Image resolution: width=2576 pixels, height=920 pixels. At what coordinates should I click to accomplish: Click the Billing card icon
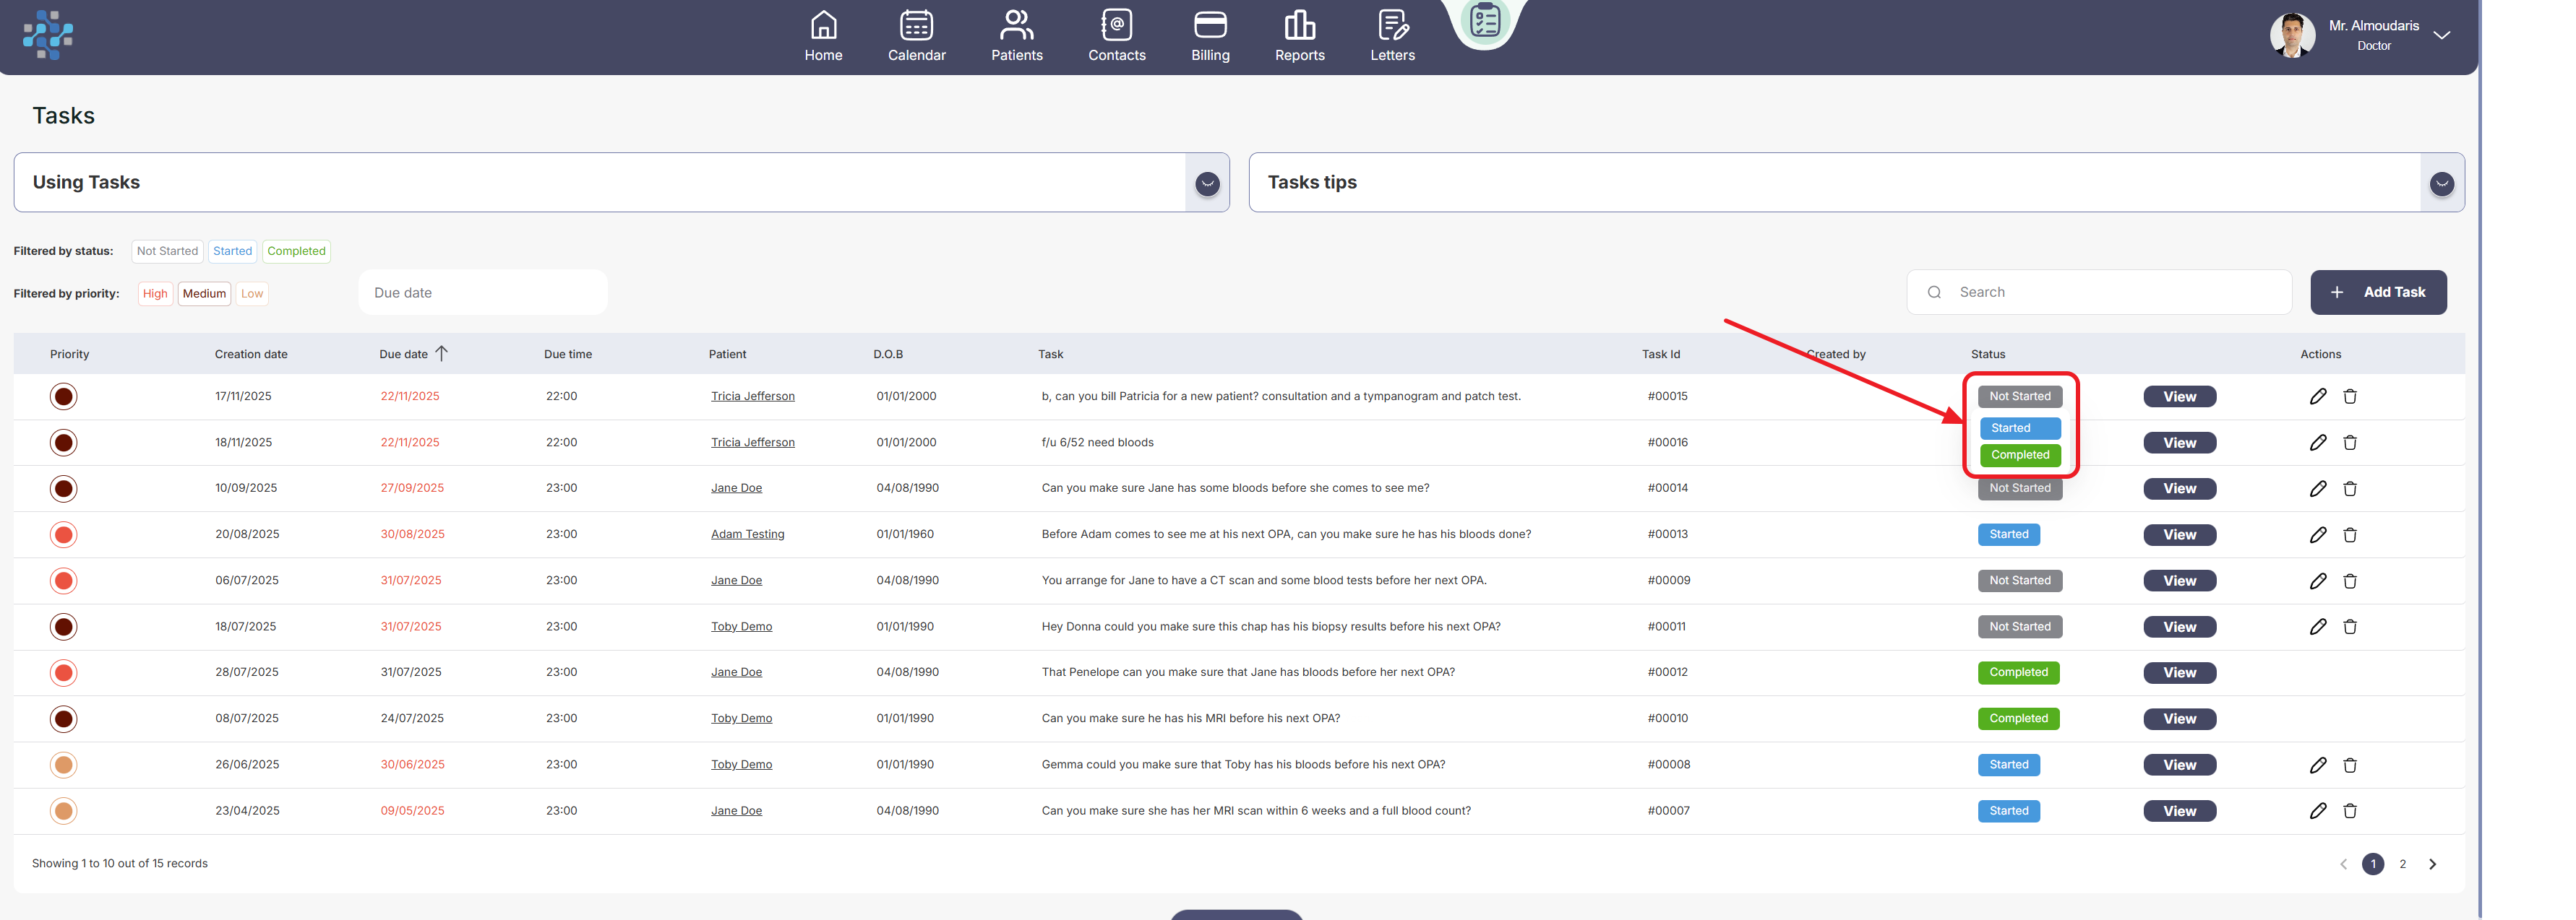1210,24
